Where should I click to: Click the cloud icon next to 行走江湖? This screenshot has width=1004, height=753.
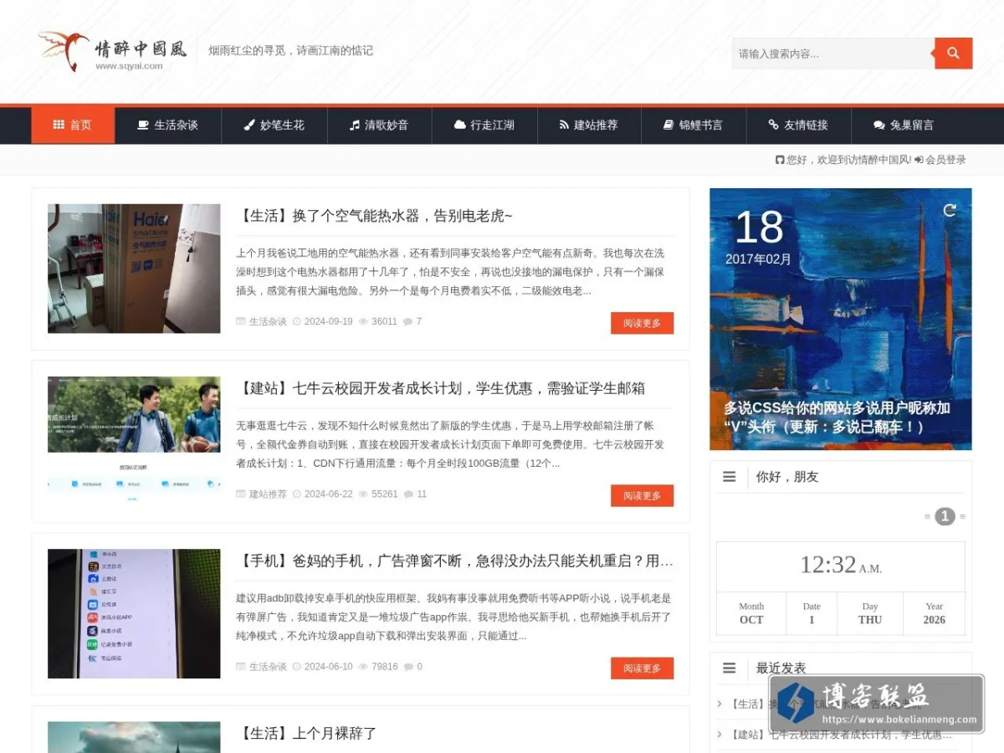(459, 125)
